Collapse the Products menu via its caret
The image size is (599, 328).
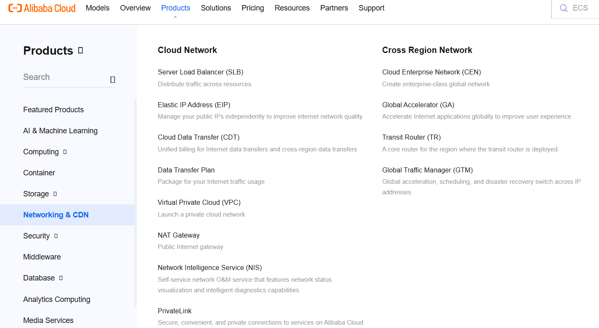(175, 17)
